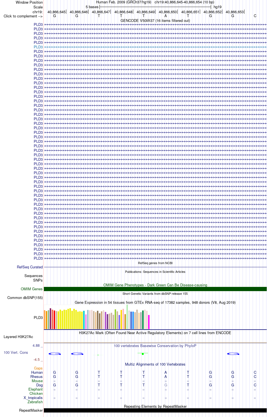Image resolution: width=267 pixels, height=417 pixels.
Task: Click the Rhesus alignment row label
Action: point(37,377)
